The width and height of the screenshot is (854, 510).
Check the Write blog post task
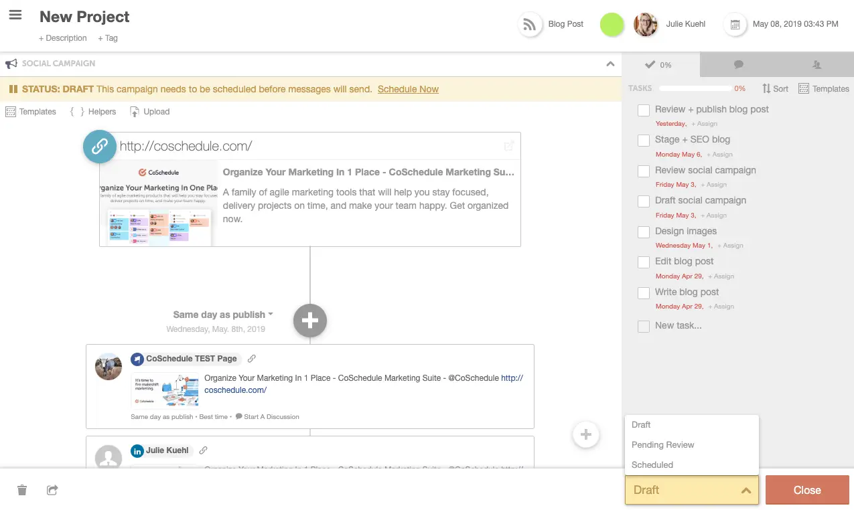click(x=644, y=292)
